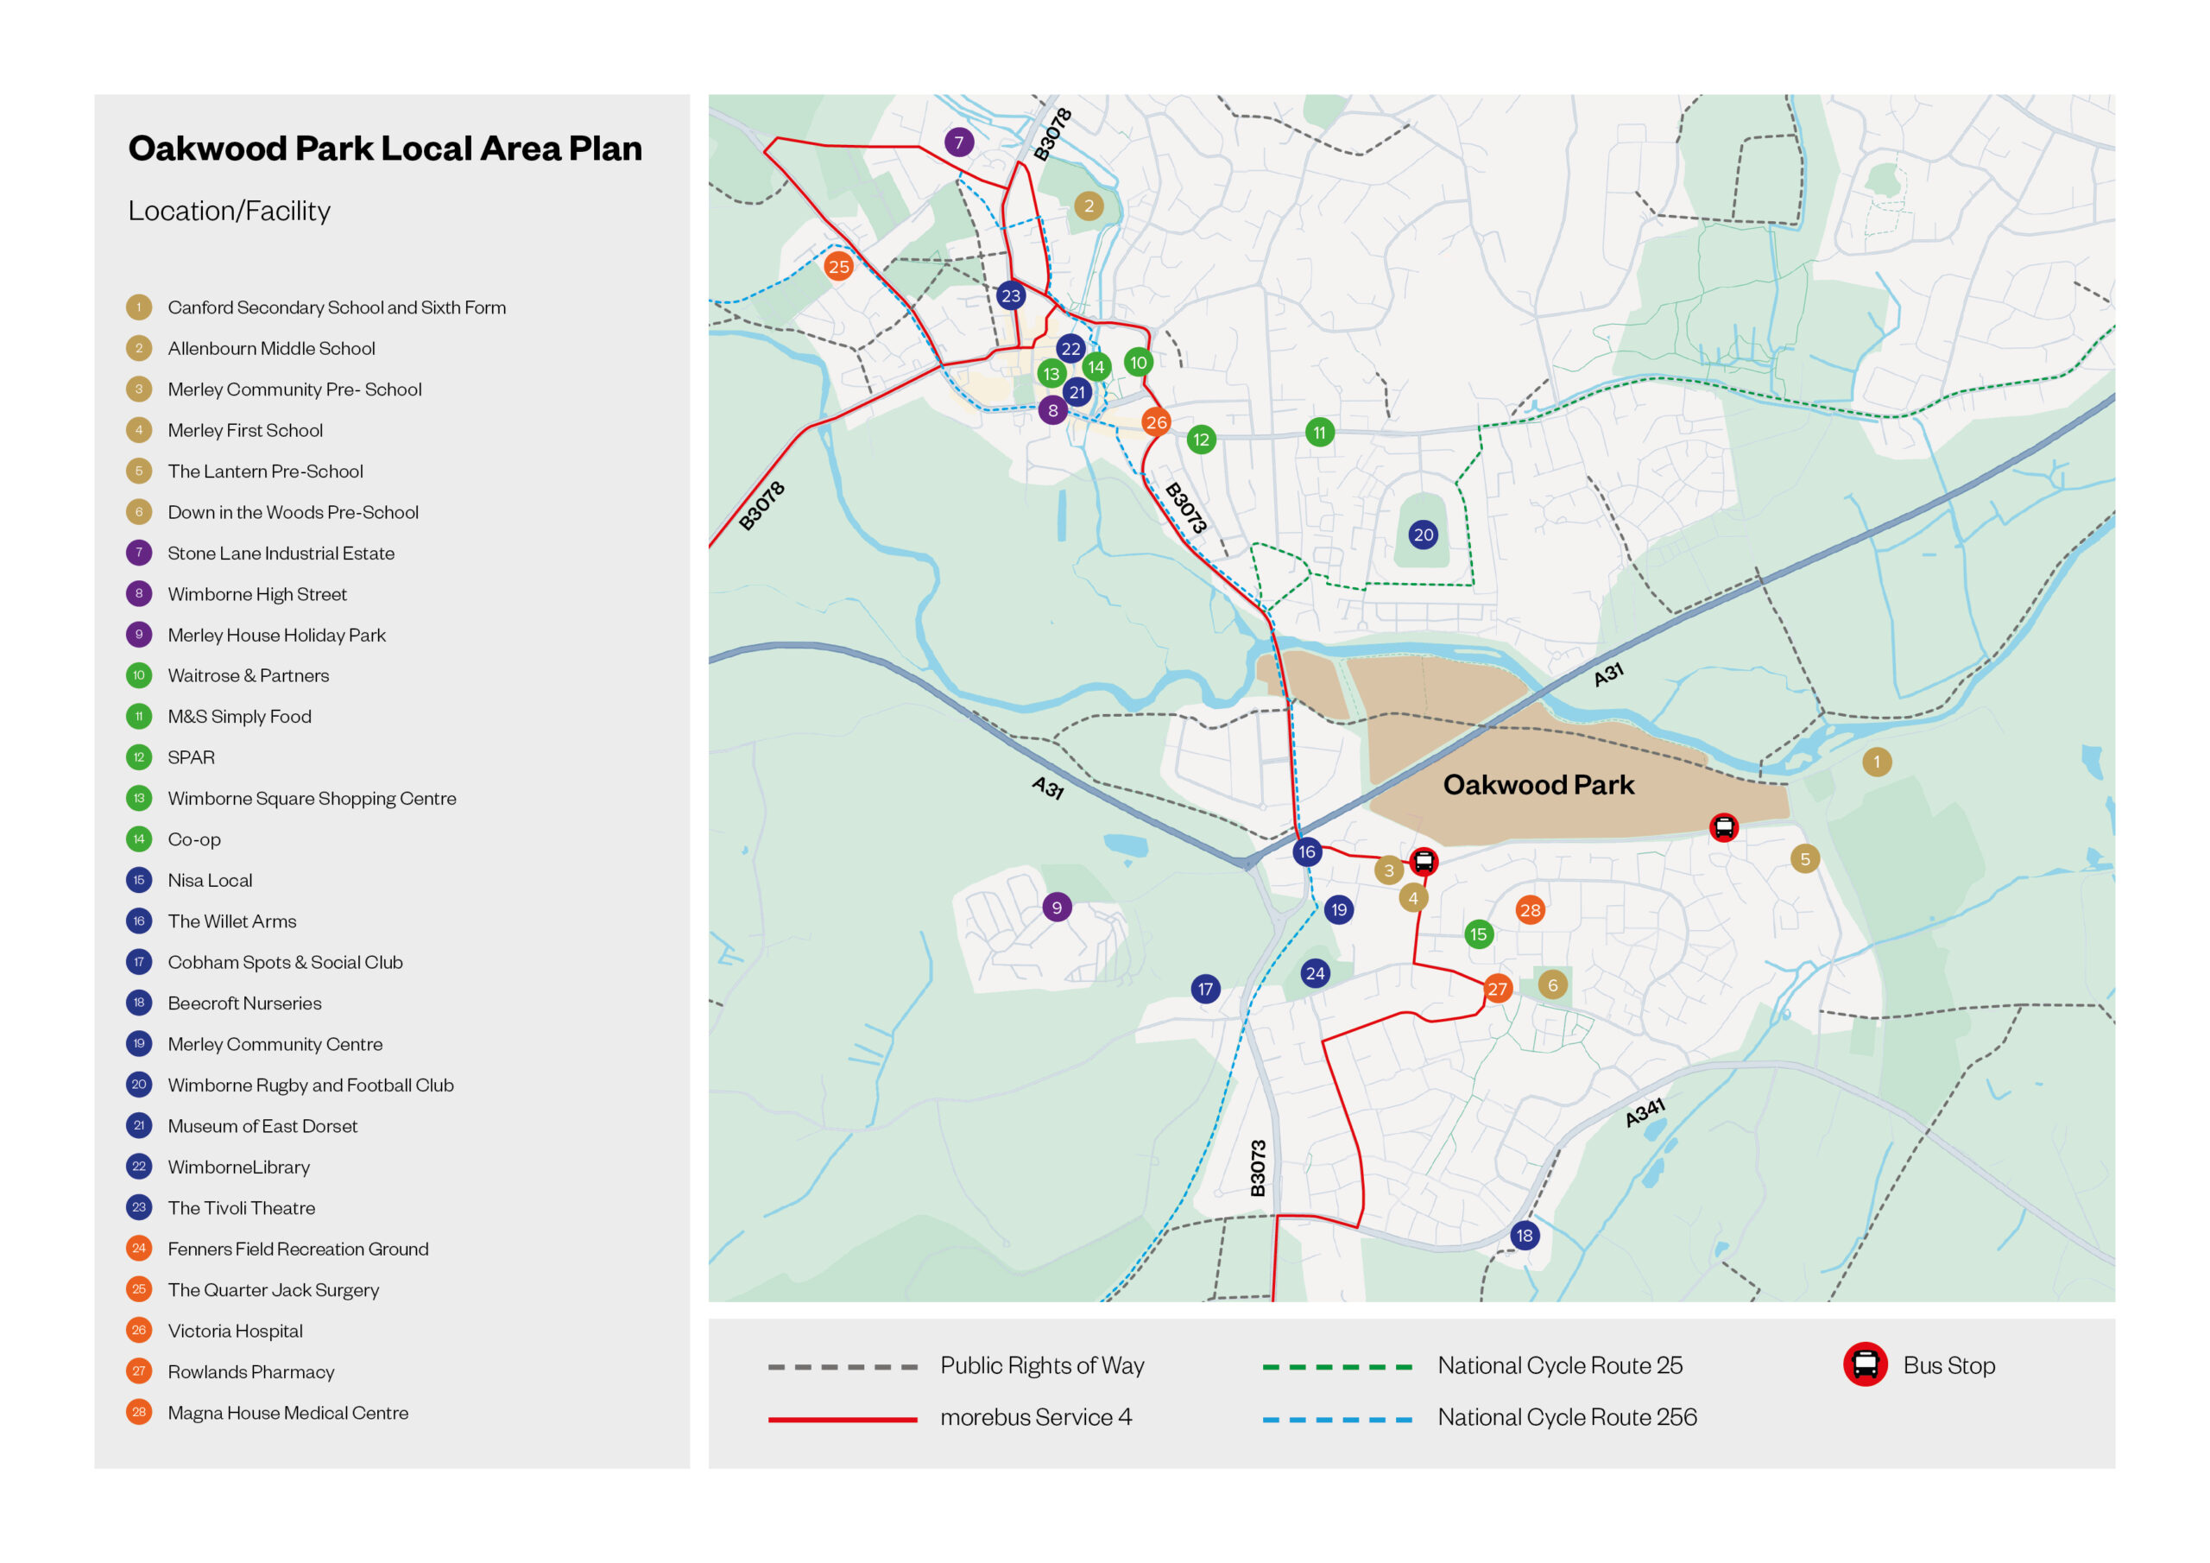Click the Oakwood Park map label

(1538, 785)
